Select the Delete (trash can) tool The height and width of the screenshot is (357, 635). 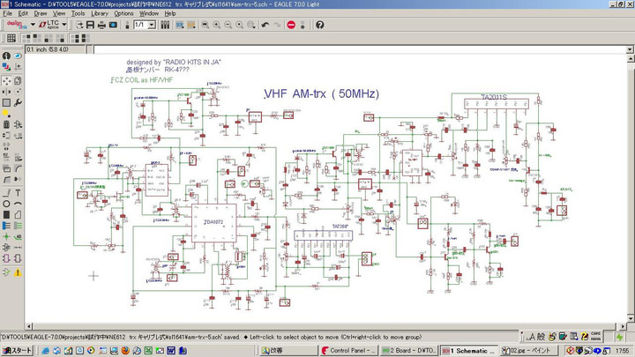tap(6, 124)
